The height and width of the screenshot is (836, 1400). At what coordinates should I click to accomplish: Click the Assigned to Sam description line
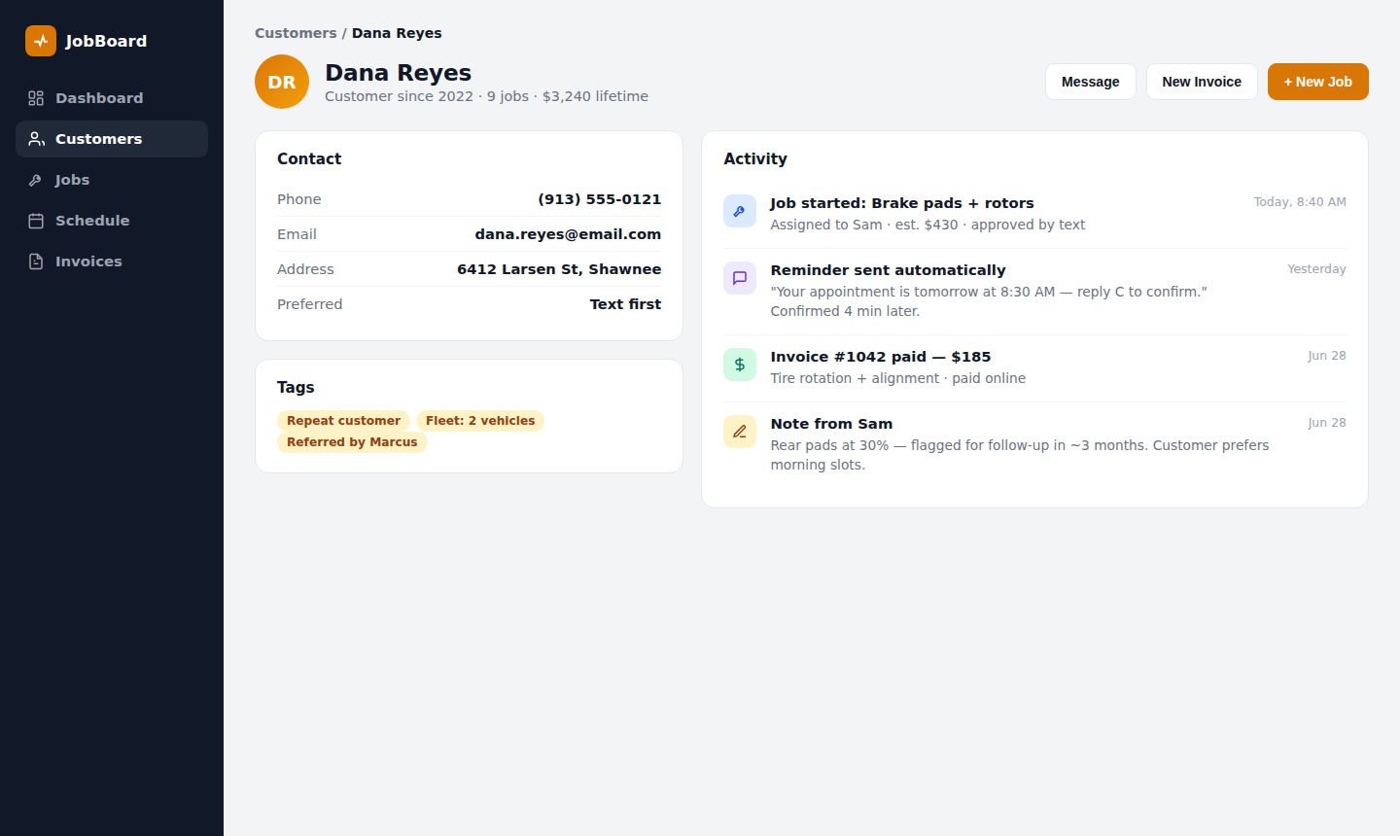(927, 225)
